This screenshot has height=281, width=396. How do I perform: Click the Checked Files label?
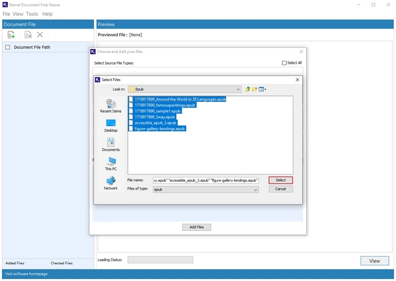point(62,263)
